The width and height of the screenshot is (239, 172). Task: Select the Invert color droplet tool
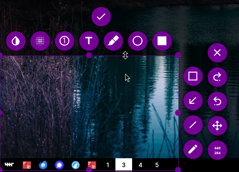click(x=16, y=41)
